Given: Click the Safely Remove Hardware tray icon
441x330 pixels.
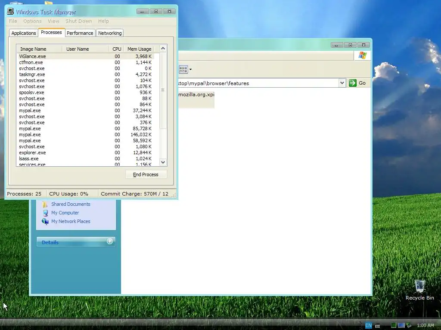Looking at the screenshot, I should [x=409, y=325].
